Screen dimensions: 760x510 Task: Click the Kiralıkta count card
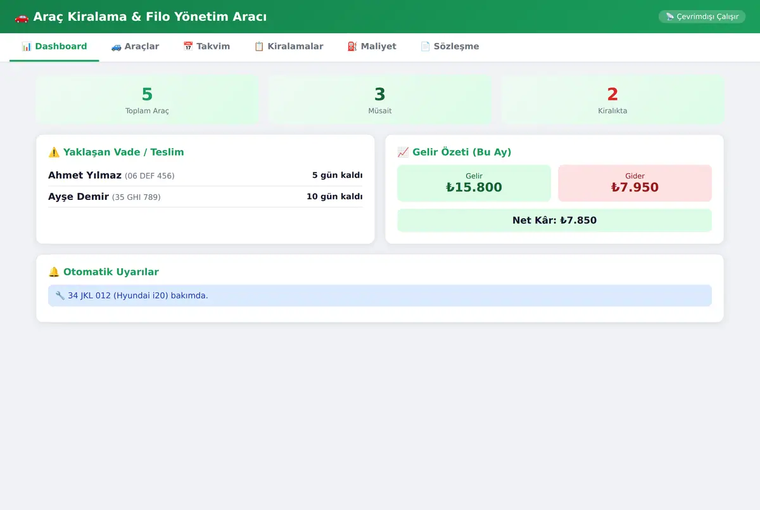pyautogui.click(x=612, y=100)
